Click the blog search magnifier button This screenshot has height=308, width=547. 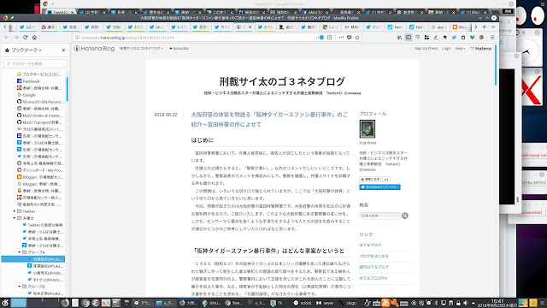click(404, 216)
